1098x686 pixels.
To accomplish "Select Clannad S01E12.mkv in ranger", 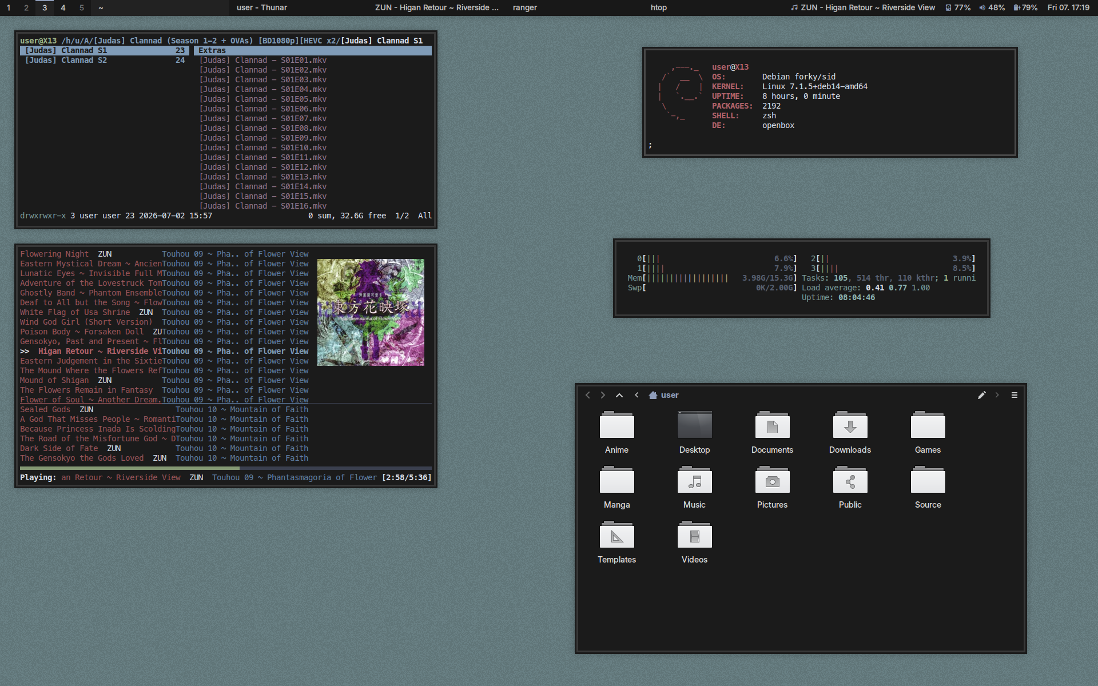I will pyautogui.click(x=313, y=167).
